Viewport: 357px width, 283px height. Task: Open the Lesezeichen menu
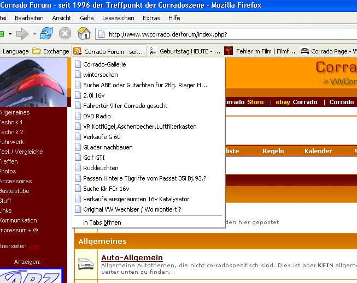click(118, 18)
